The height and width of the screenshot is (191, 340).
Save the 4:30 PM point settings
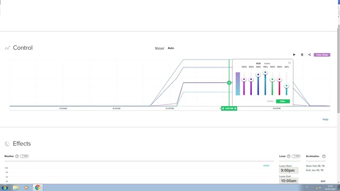click(x=283, y=101)
